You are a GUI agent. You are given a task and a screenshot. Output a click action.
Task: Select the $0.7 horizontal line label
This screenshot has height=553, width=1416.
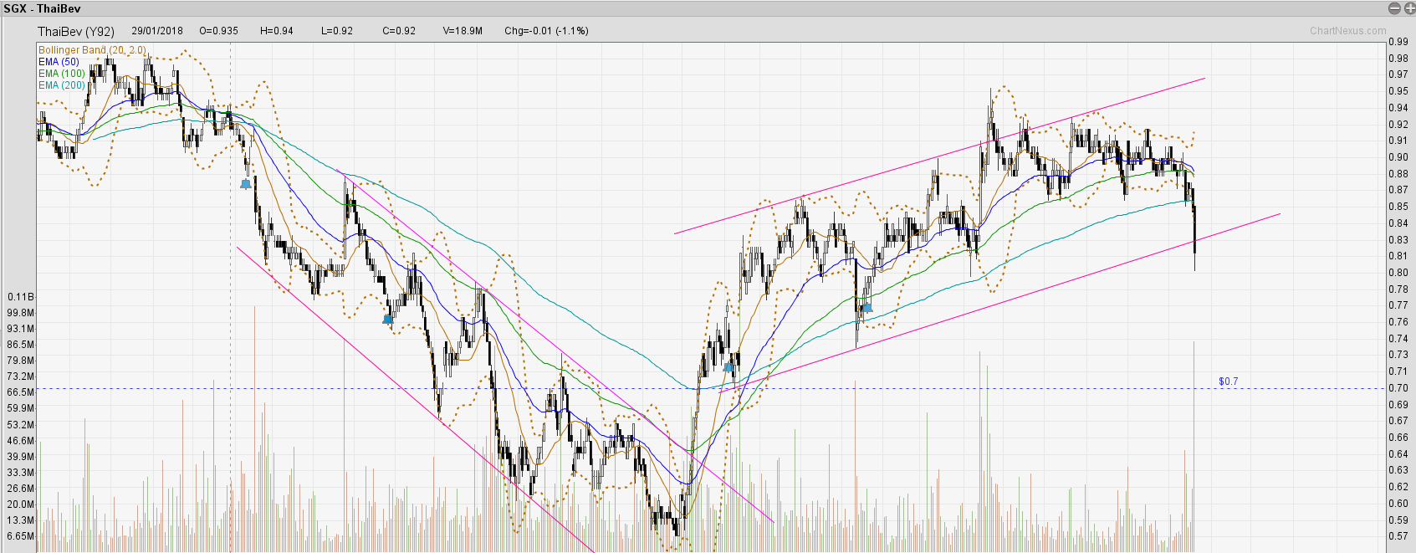click(1228, 381)
